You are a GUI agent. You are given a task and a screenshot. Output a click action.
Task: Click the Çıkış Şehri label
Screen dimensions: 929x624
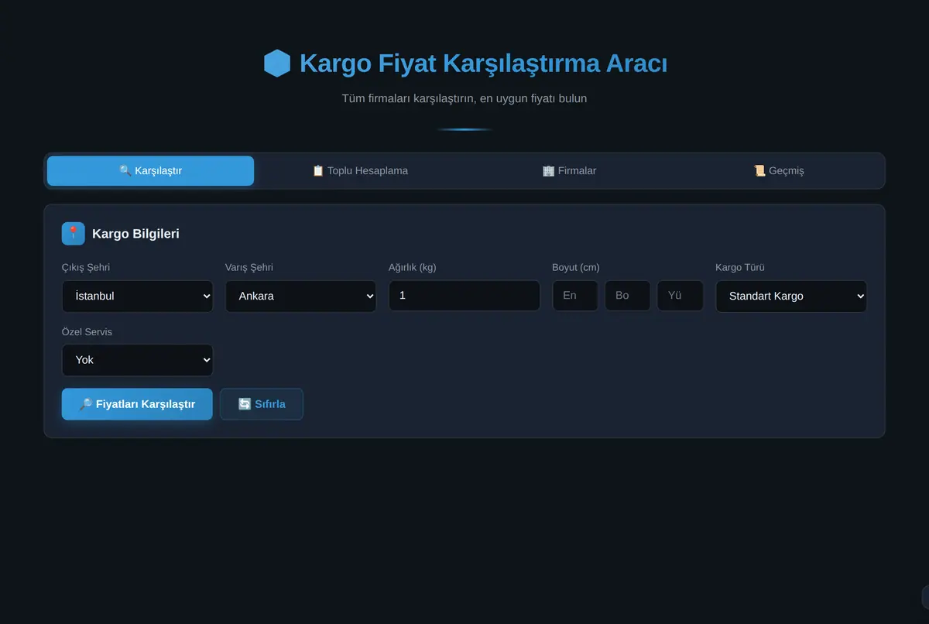pos(86,267)
